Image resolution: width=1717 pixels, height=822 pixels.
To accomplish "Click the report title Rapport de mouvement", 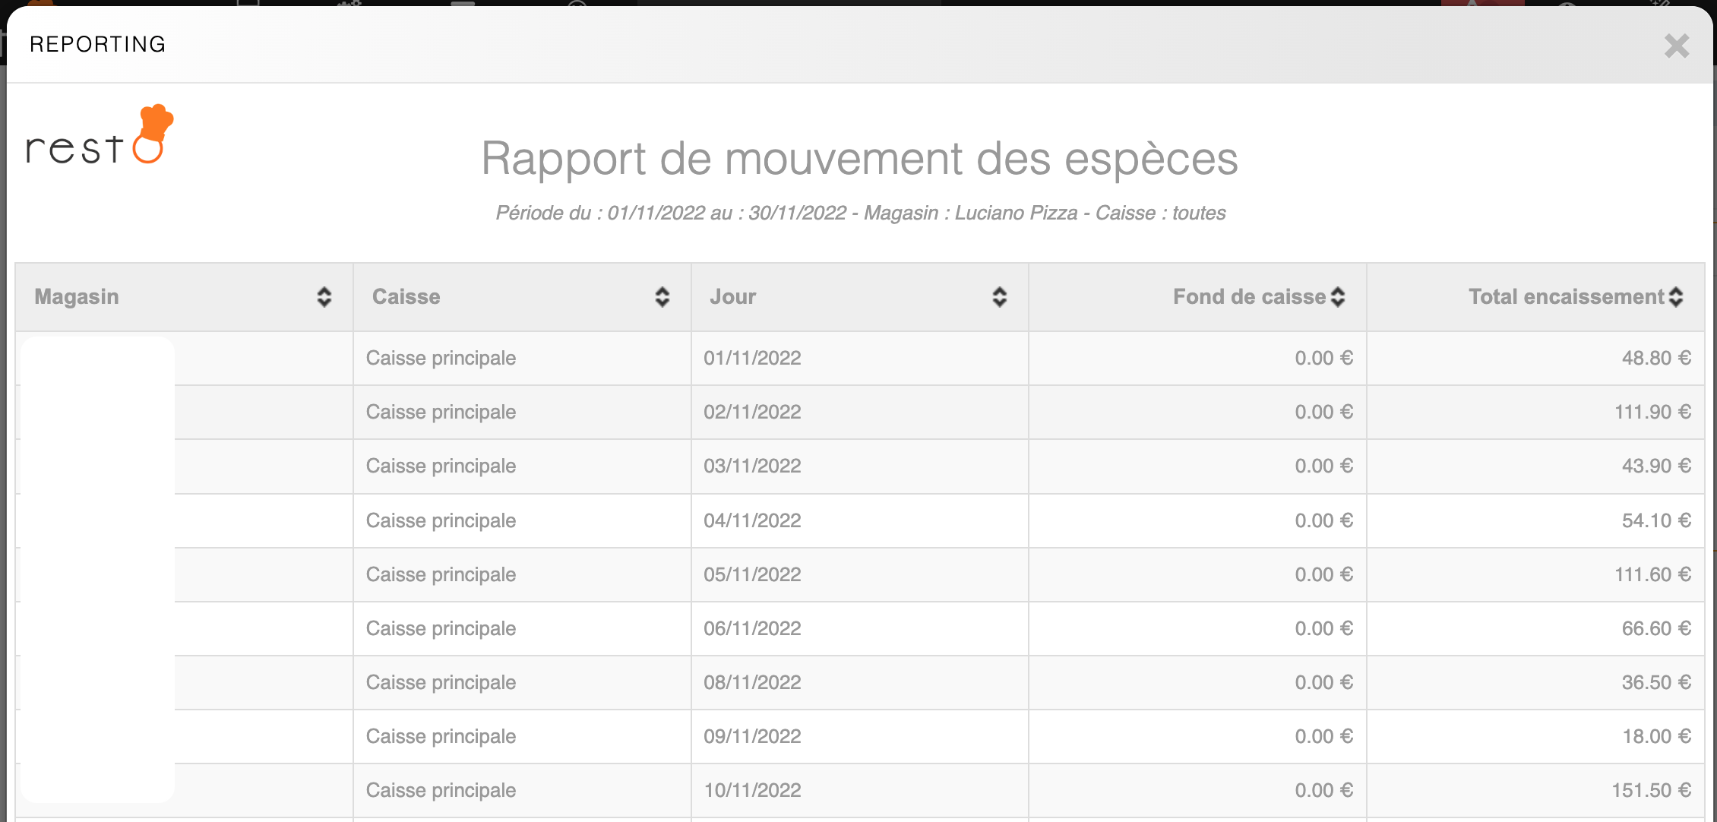I will coord(859,159).
